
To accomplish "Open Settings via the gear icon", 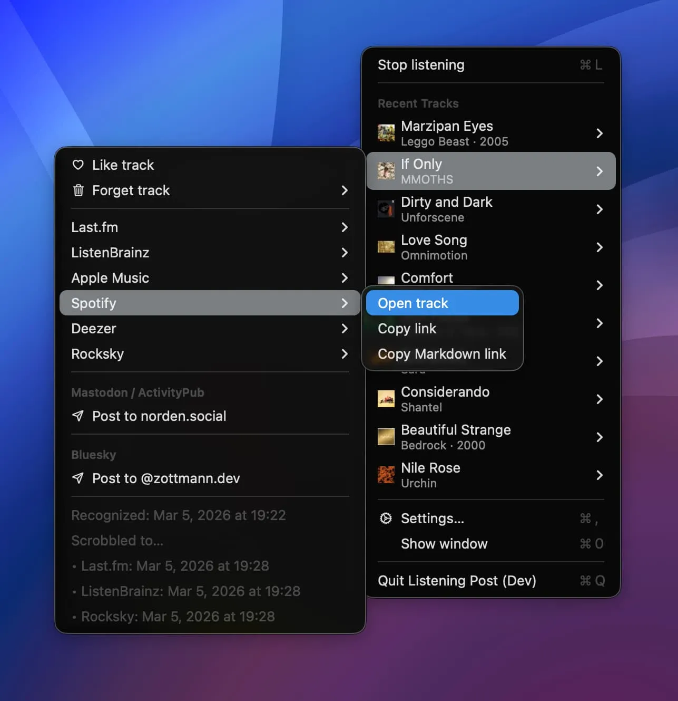I will pyautogui.click(x=386, y=518).
